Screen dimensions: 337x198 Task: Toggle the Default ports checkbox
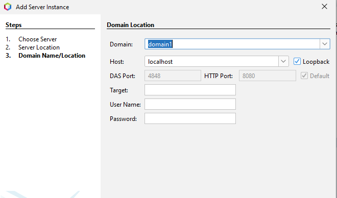point(304,76)
